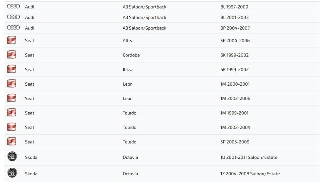Click the 1Z 2004-2008 Saloon/Estate text

250,174
